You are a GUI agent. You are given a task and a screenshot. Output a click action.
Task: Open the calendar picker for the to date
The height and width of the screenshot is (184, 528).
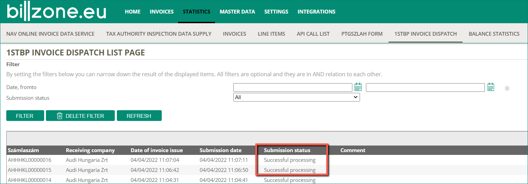click(x=491, y=87)
